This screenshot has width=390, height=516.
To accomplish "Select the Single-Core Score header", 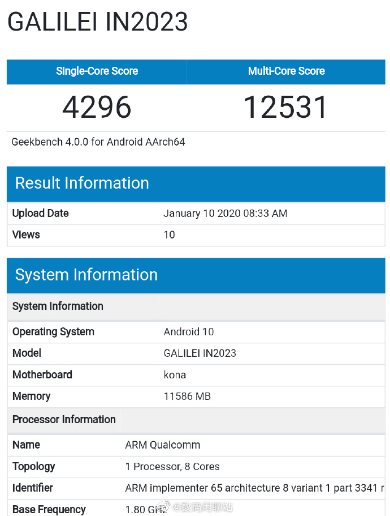I will (97, 71).
